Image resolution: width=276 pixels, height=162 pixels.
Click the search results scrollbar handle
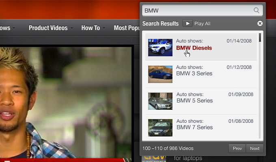pyautogui.click(x=260, y=38)
